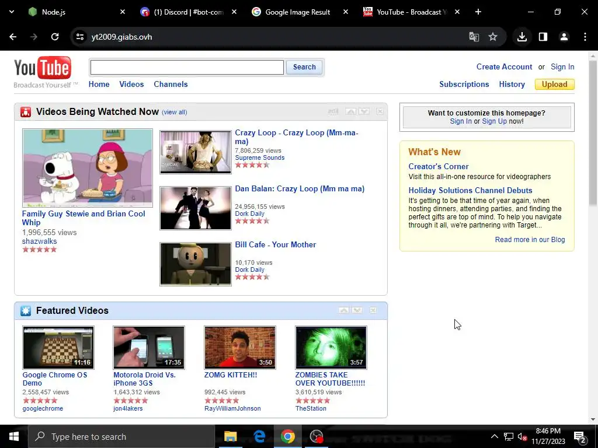This screenshot has height=448, width=598.
Task: Open the shazwalks channel link
Action: click(x=39, y=241)
